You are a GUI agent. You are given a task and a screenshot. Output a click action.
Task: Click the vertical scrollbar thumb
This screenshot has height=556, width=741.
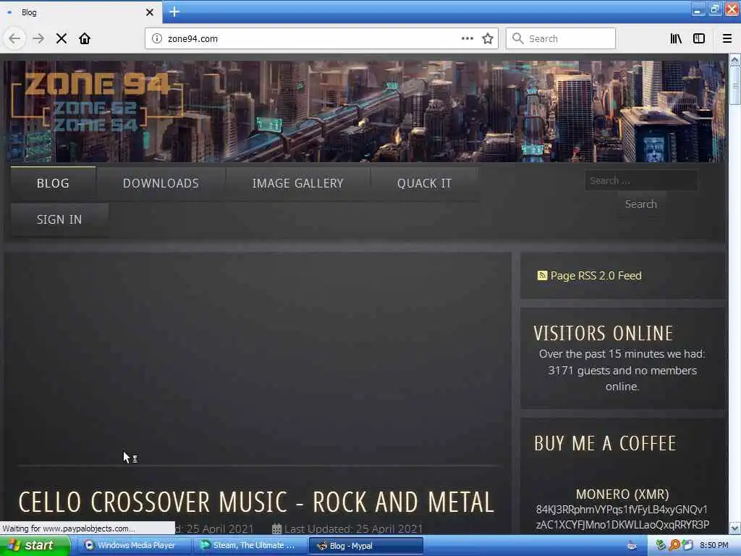(x=735, y=85)
